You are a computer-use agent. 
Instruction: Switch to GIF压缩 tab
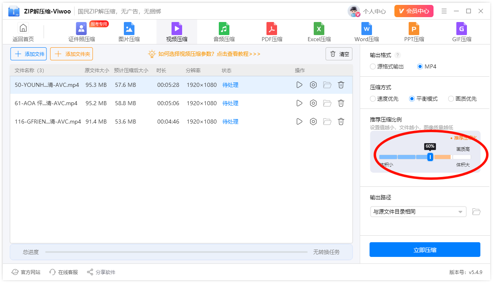pos(462,32)
